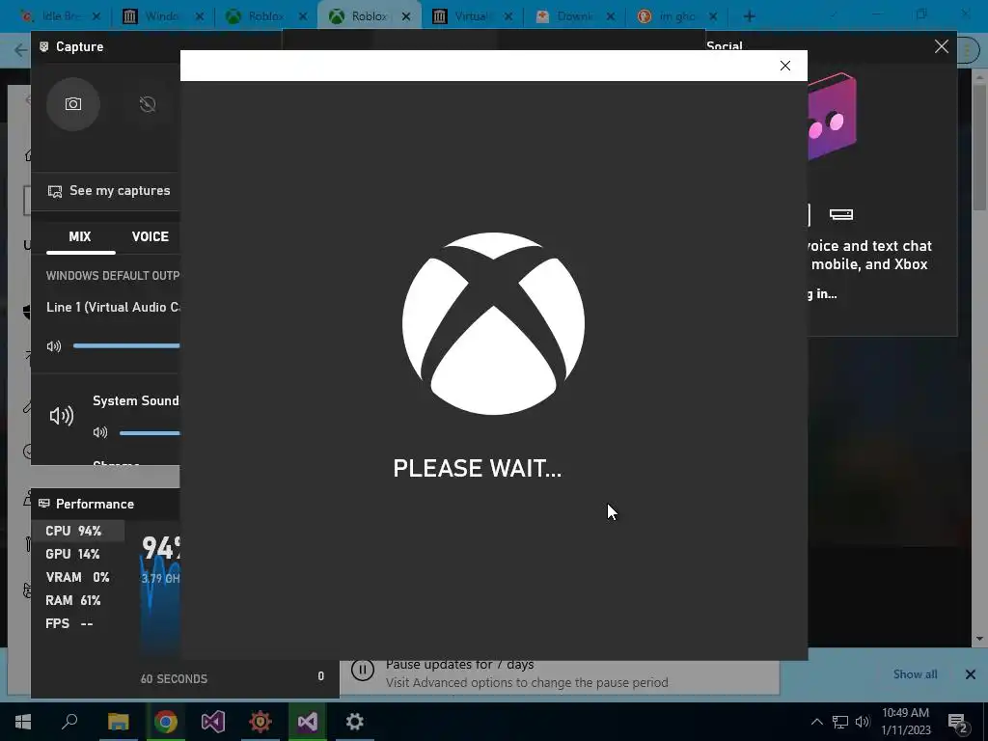Open the clock showing 10:49 AM
Viewport: 988px width, 741px height.
coord(905,722)
